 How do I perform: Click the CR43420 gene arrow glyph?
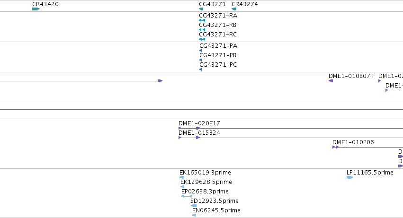pos(36,9)
